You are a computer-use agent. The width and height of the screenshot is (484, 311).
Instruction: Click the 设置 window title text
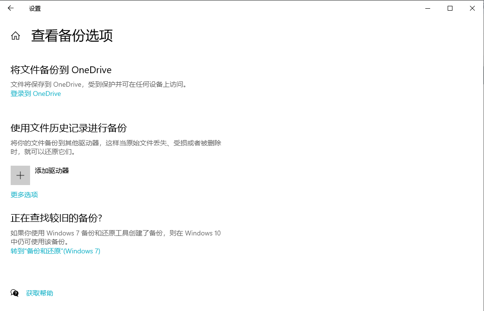tap(35, 8)
